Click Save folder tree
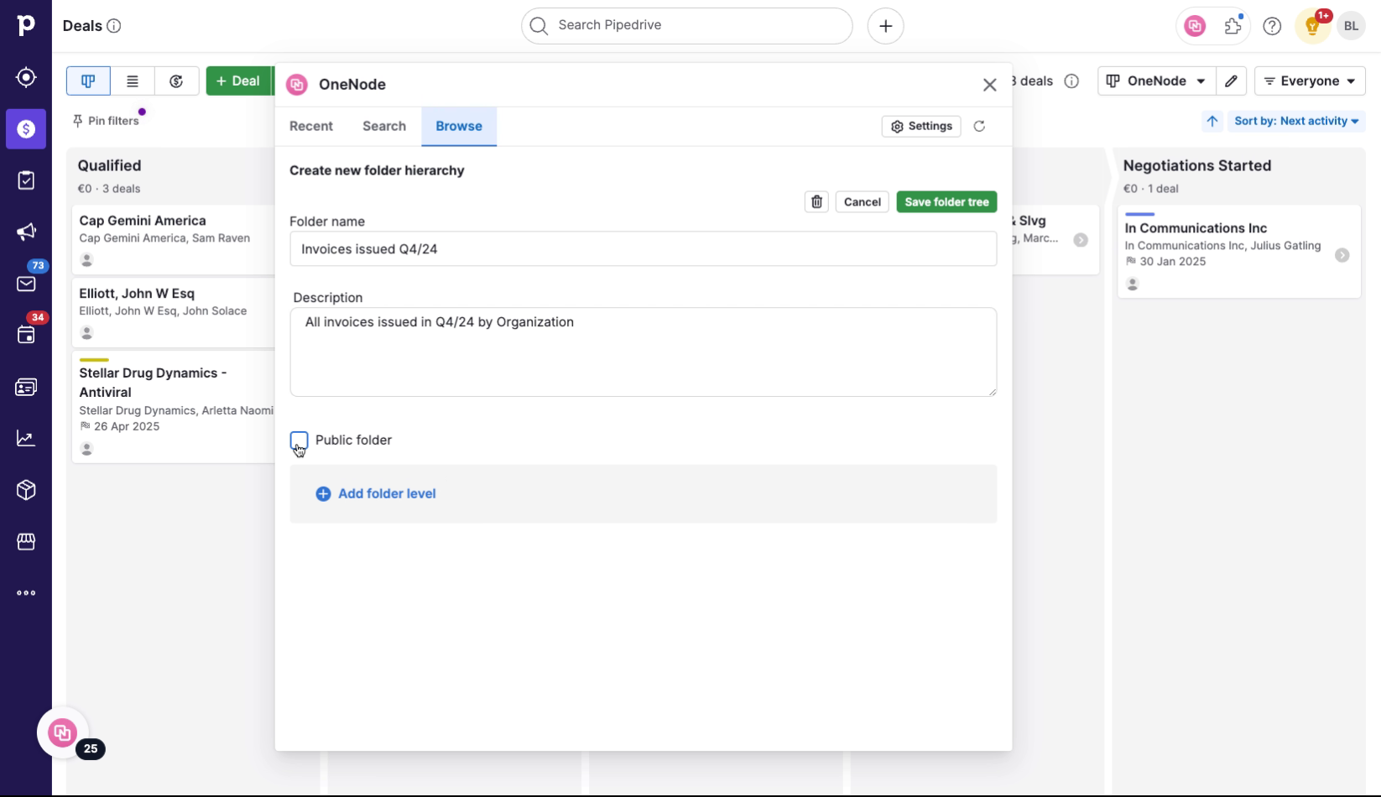 click(x=946, y=202)
